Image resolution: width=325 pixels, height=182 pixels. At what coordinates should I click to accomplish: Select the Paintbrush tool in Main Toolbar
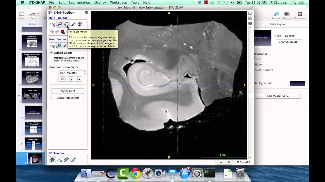click(73, 24)
